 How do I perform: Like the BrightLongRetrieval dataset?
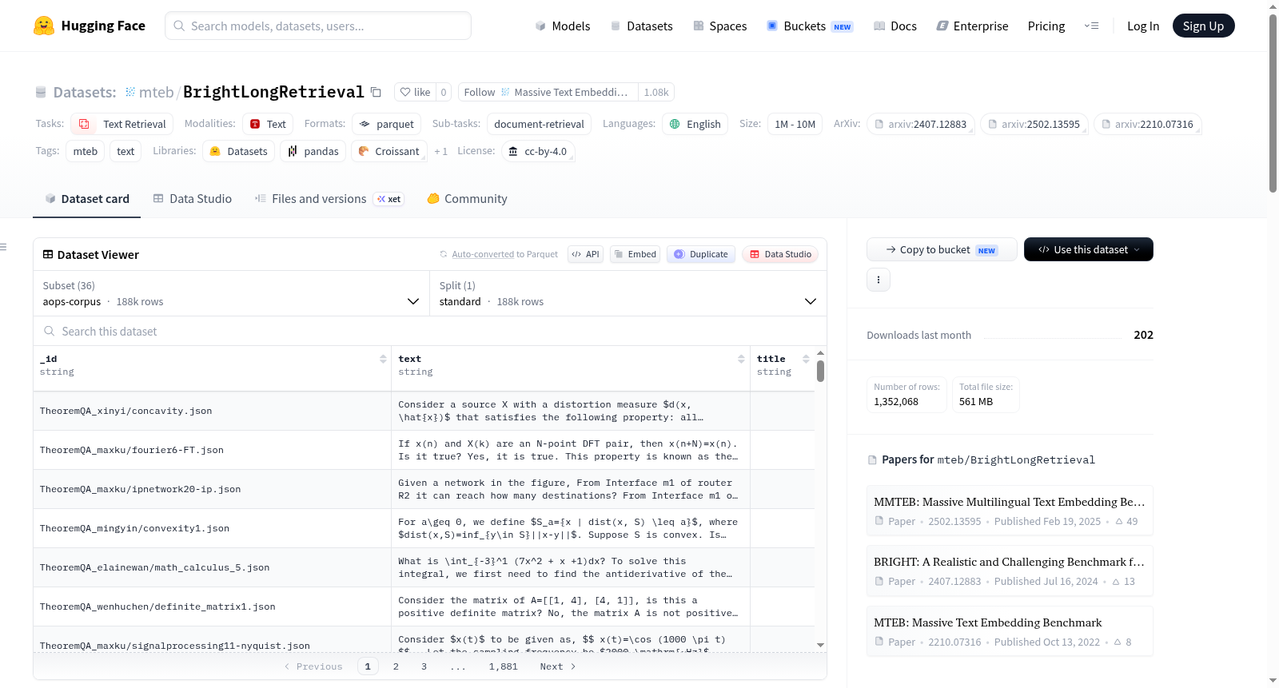pos(415,92)
